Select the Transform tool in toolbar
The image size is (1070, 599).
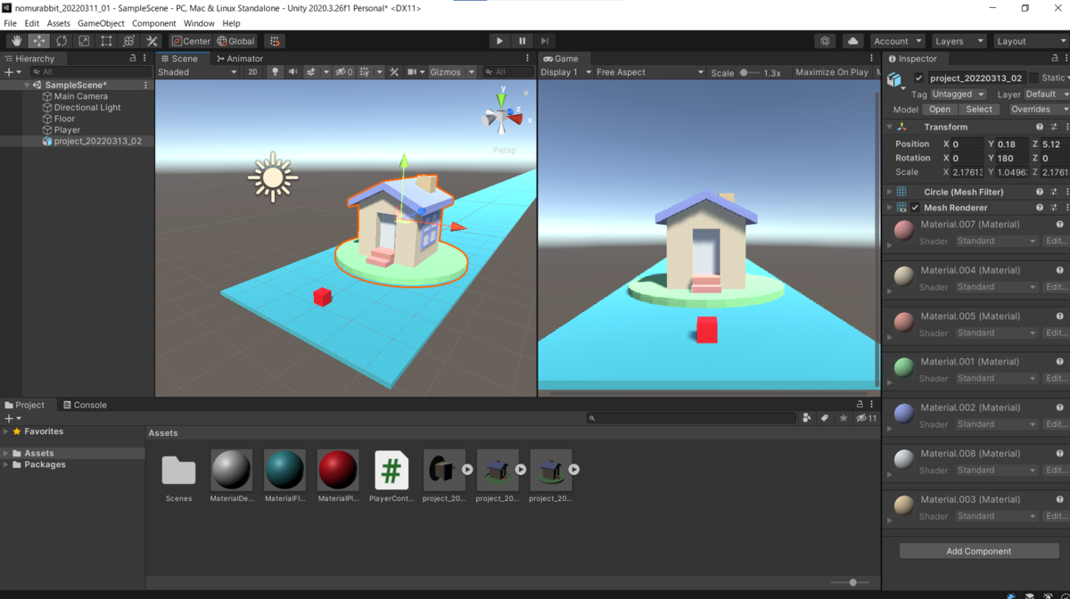[x=128, y=41]
